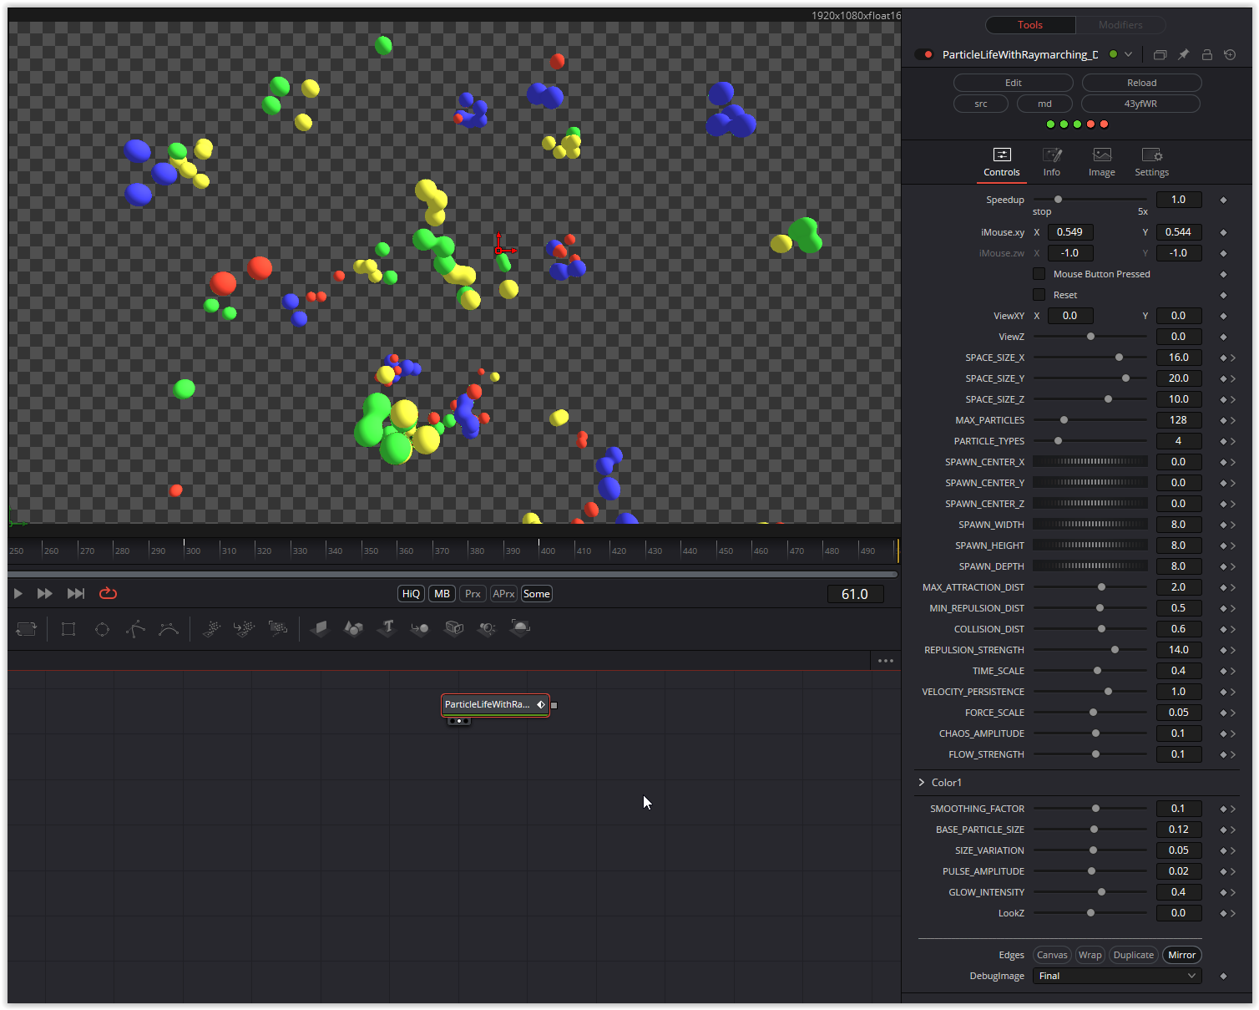The image size is (1259, 1010).
Task: Add a Text 3D tool
Action: pyautogui.click(x=387, y=628)
